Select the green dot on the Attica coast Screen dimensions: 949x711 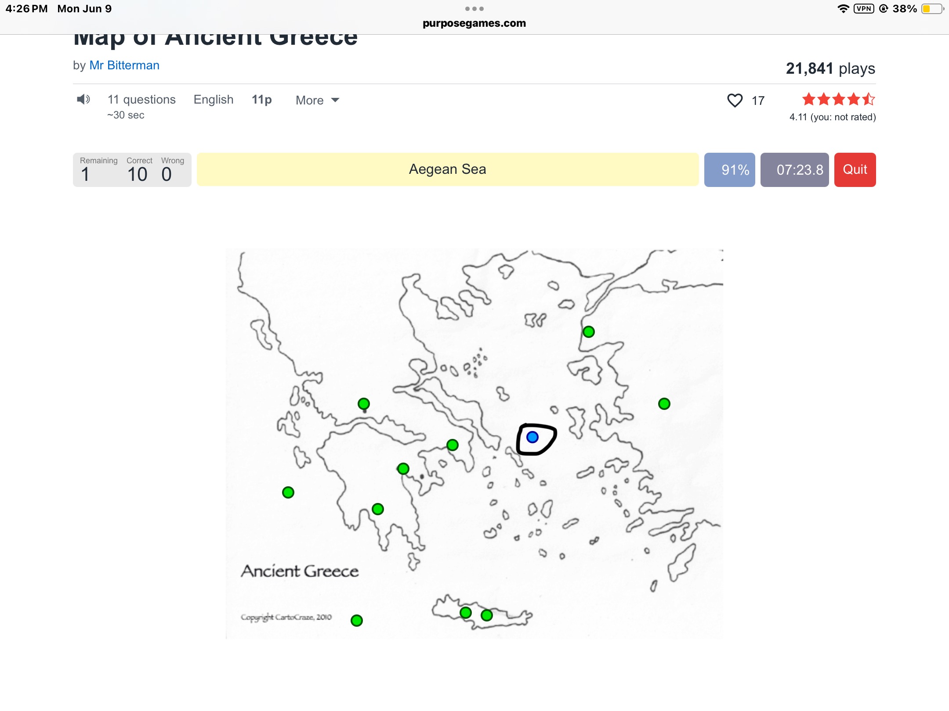(452, 445)
